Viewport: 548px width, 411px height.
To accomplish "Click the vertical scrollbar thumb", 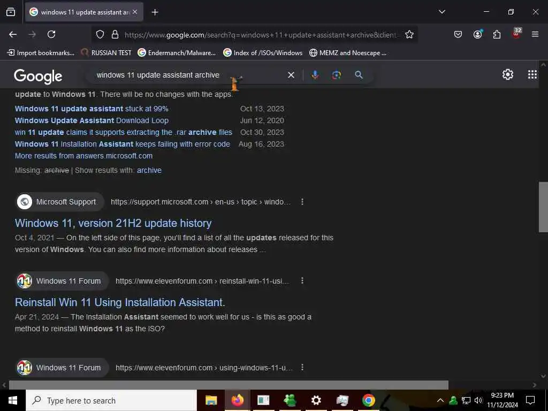I will pyautogui.click(x=543, y=207).
